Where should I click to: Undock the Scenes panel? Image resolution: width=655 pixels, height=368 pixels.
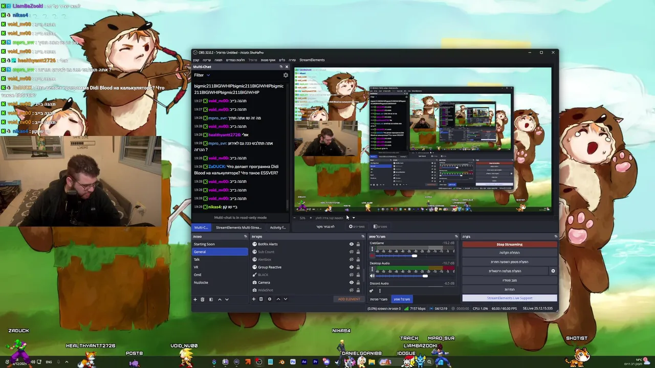[246, 237]
